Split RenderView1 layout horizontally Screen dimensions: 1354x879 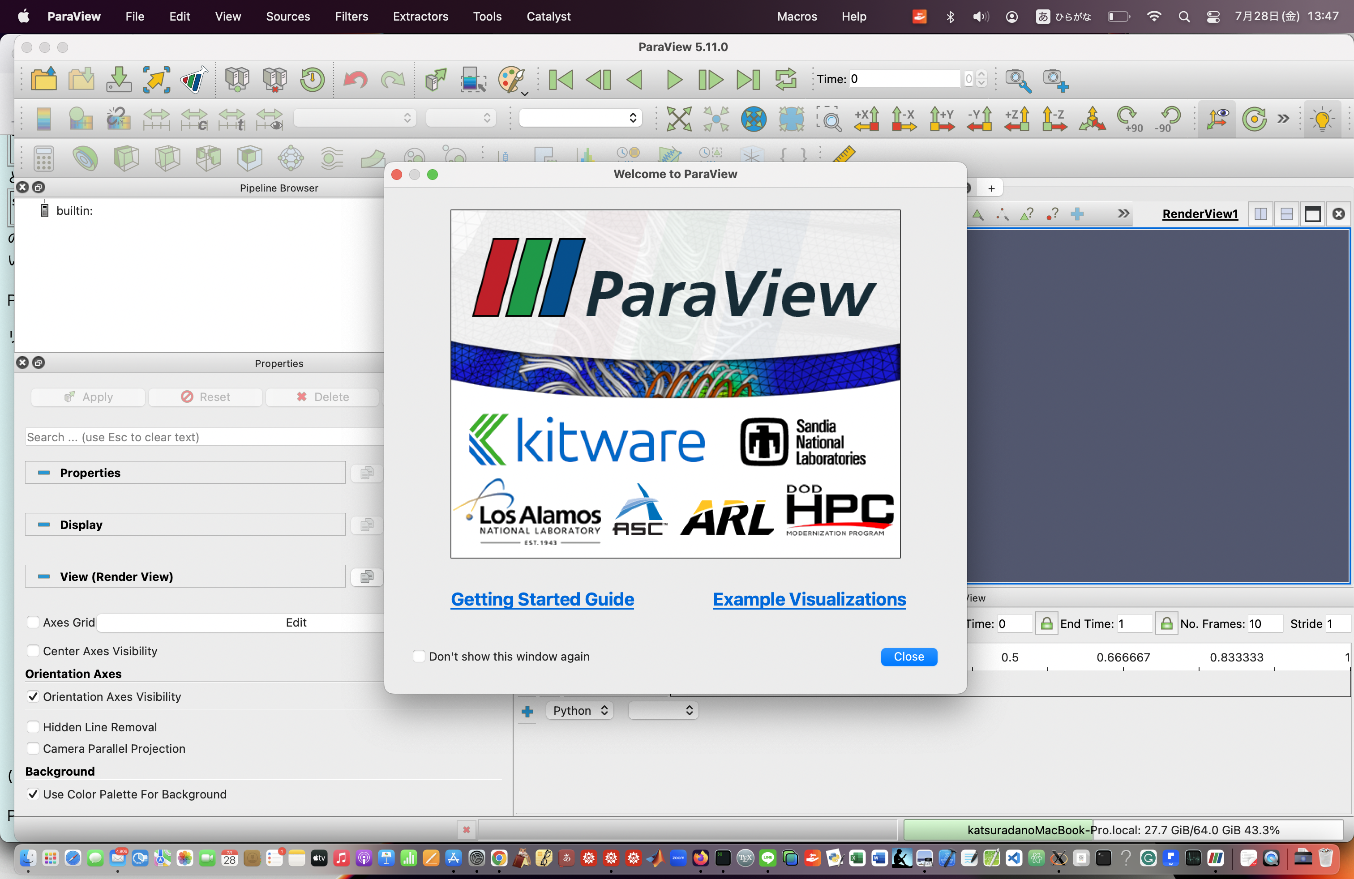pos(1261,214)
